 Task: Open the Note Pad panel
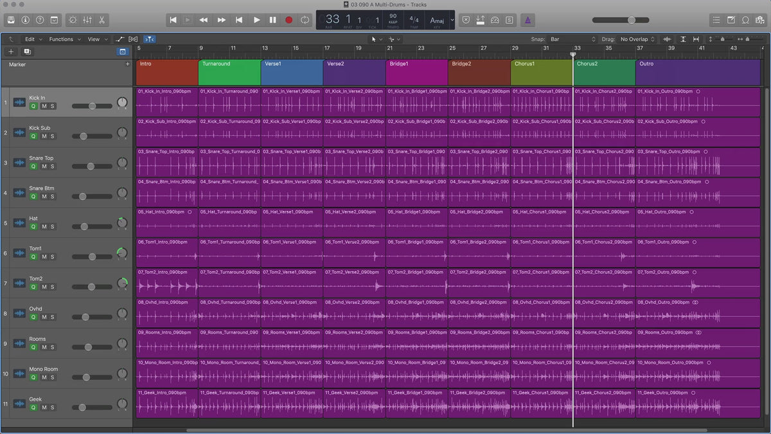(731, 20)
